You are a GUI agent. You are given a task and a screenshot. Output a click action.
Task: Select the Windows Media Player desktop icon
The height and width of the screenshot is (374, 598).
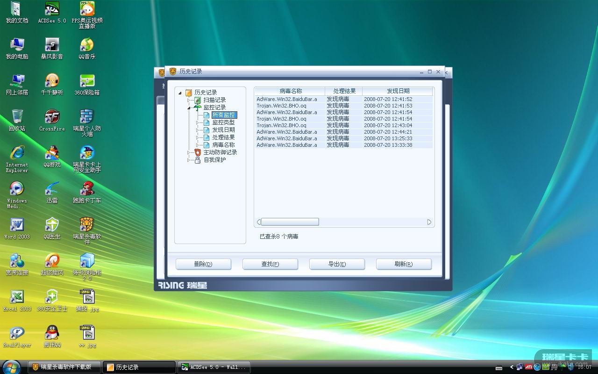pyautogui.click(x=17, y=195)
